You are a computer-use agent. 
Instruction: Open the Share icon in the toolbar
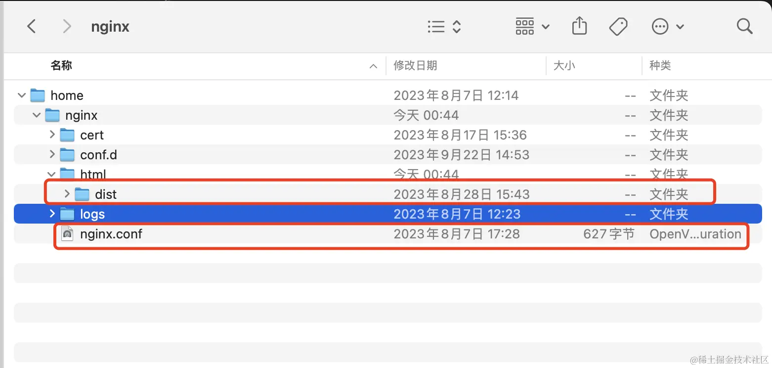[x=579, y=26]
